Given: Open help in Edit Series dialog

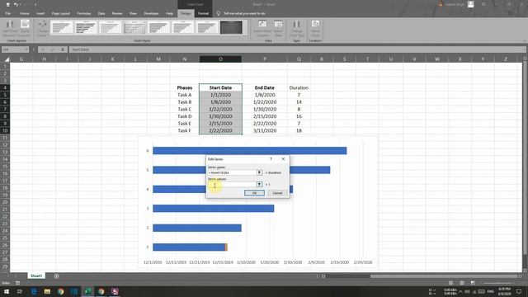Looking at the screenshot, I should click(271, 159).
